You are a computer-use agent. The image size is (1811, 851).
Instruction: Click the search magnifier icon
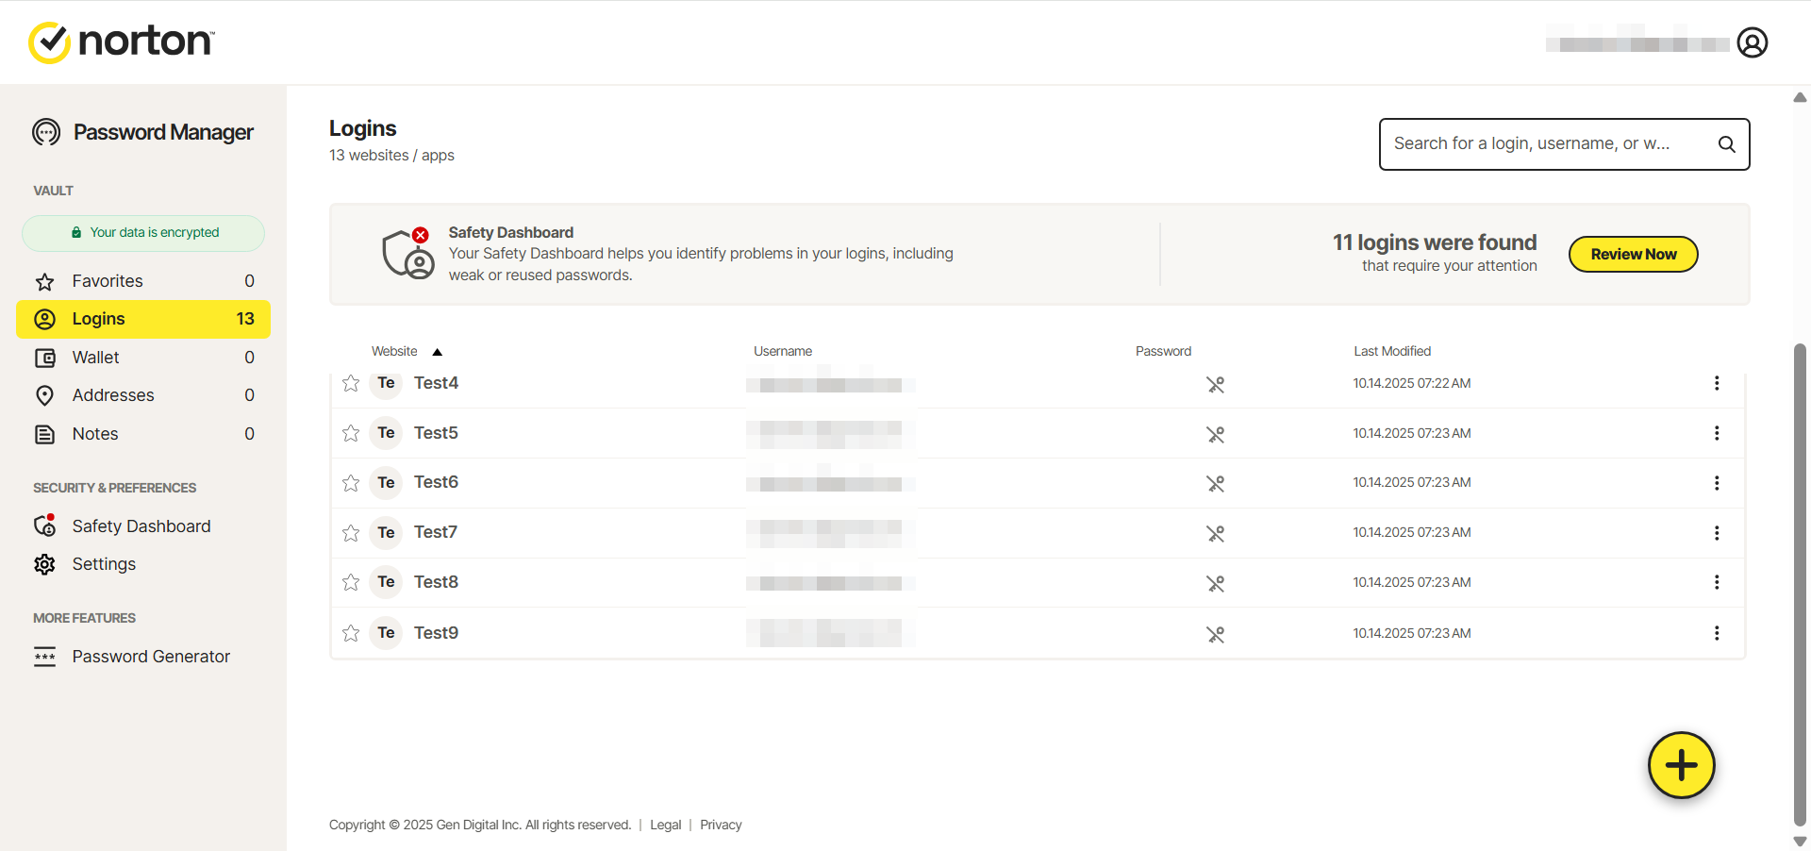coord(1726,144)
